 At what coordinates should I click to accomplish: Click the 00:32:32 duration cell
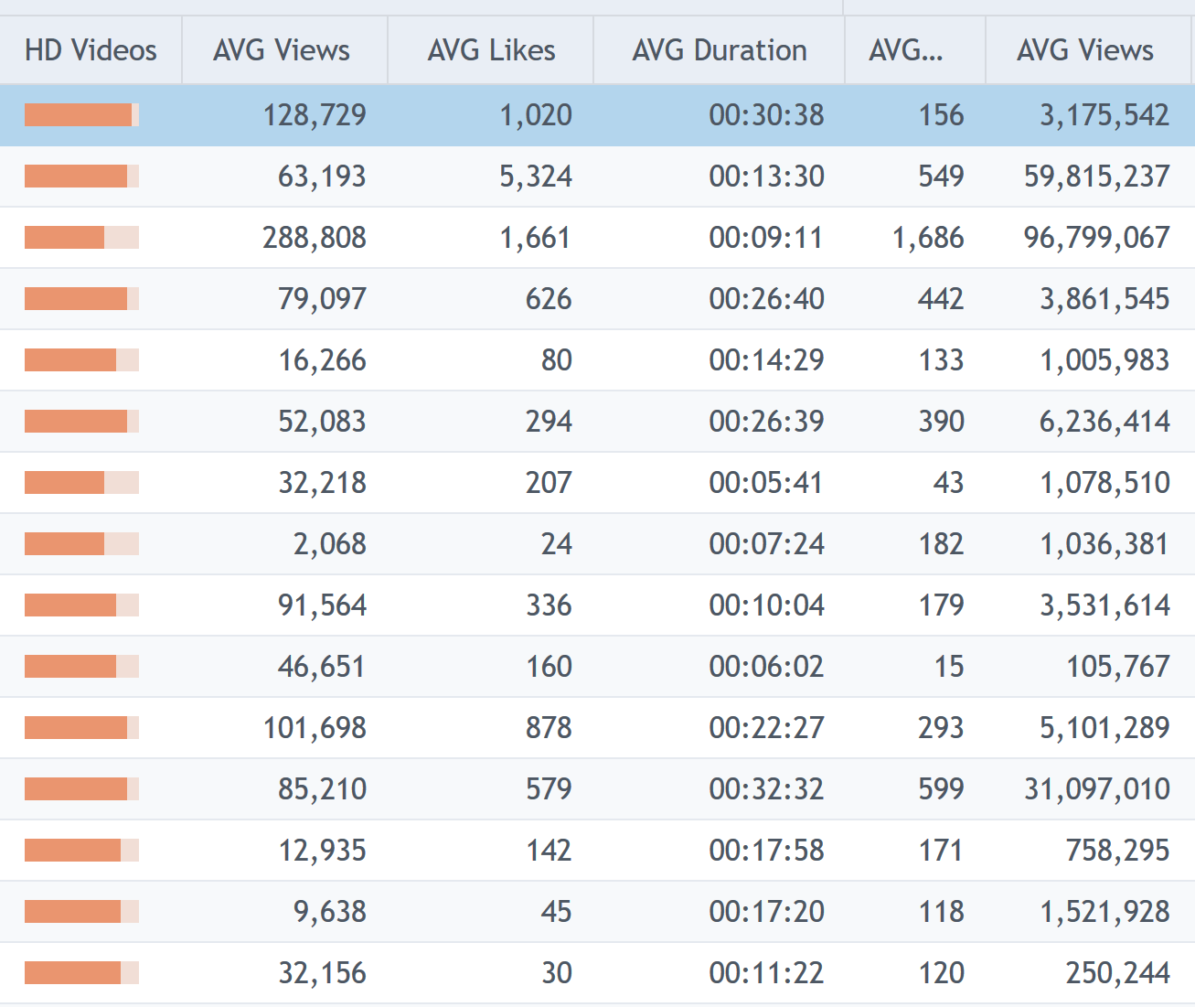tap(766, 789)
